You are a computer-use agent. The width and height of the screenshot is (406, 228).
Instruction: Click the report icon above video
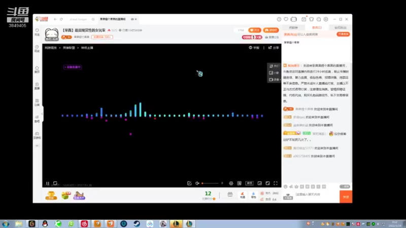(254, 48)
